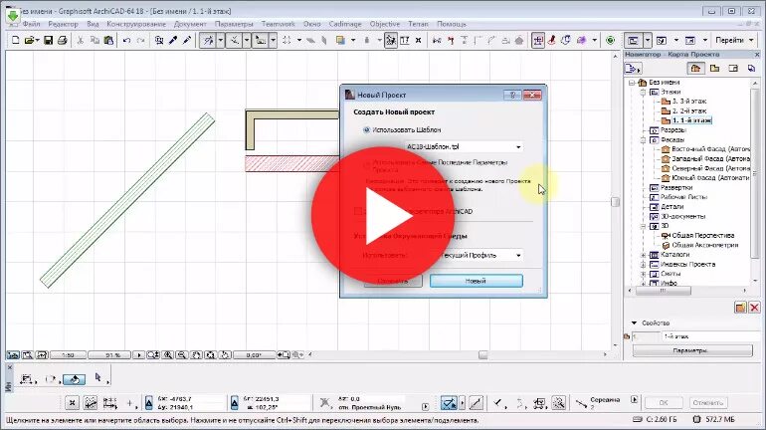Click the red play button overlay

pyautogui.click(x=383, y=215)
